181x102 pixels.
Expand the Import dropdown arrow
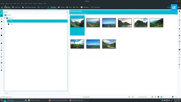coord(45,7)
